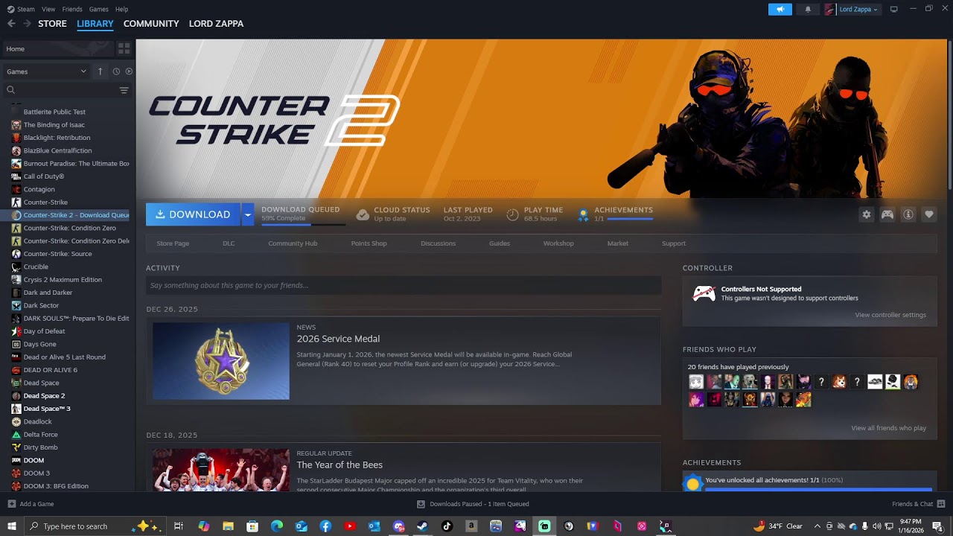Viewport: 953px width, 536px height.
Task: Click the library search field
Action: (63, 90)
